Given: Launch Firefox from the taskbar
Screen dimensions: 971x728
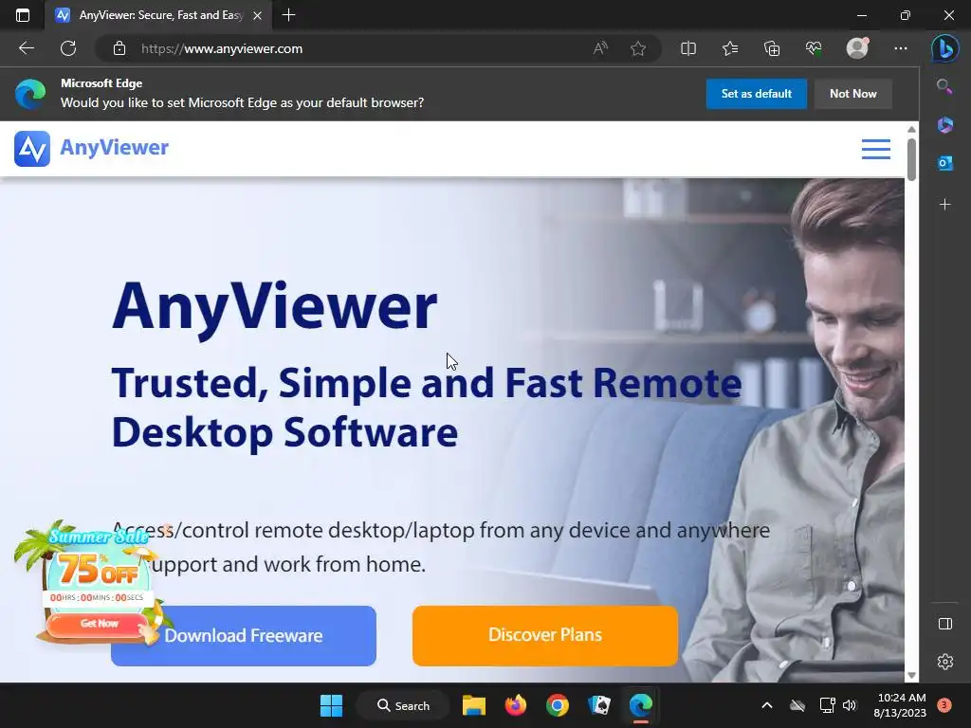Looking at the screenshot, I should [x=515, y=705].
